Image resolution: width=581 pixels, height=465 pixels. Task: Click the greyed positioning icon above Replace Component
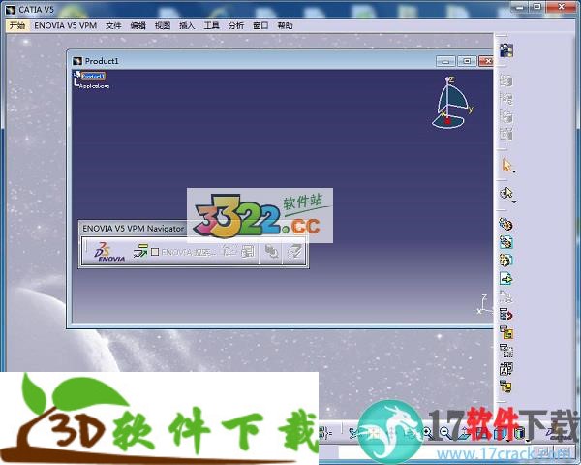click(x=505, y=297)
